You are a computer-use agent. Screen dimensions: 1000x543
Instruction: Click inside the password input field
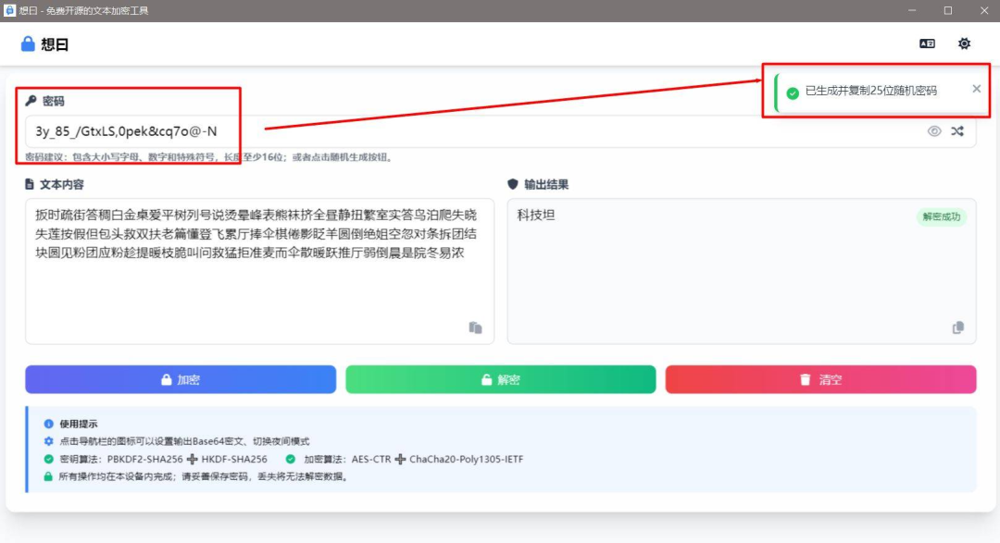(x=370, y=130)
